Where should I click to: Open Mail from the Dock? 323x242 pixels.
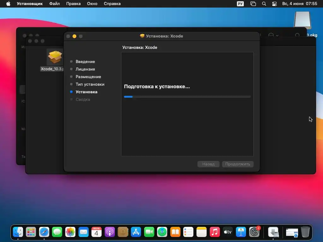[83, 232]
